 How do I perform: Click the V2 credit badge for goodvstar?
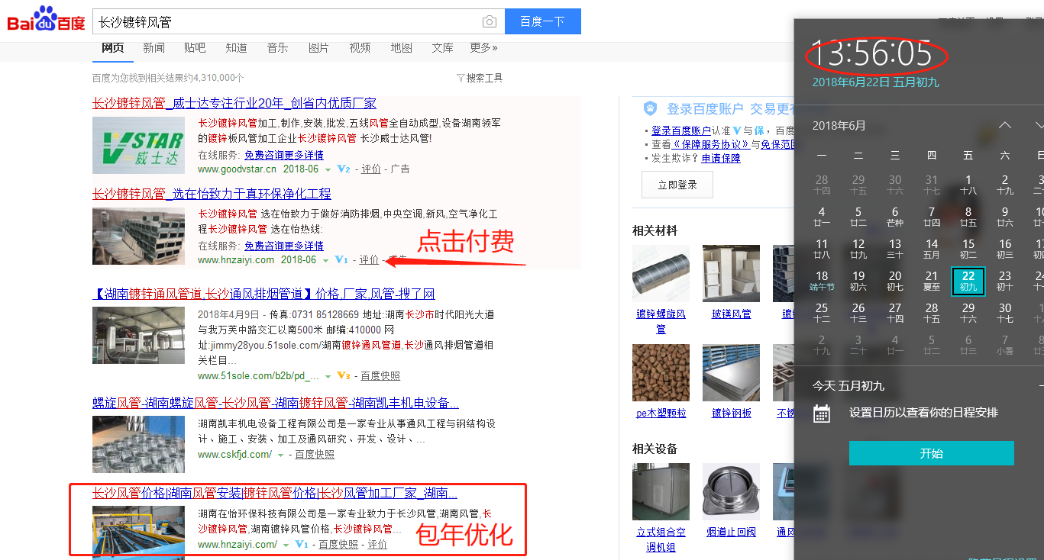[x=343, y=169]
